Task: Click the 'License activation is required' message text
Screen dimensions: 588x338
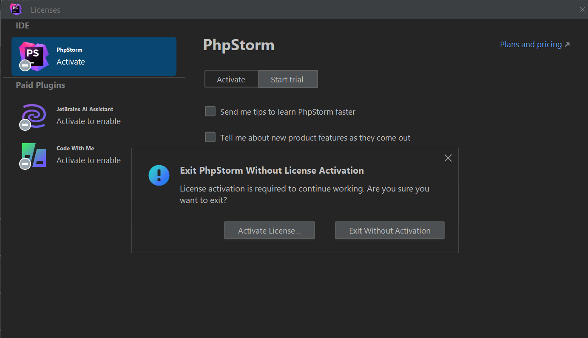Action: (304, 194)
